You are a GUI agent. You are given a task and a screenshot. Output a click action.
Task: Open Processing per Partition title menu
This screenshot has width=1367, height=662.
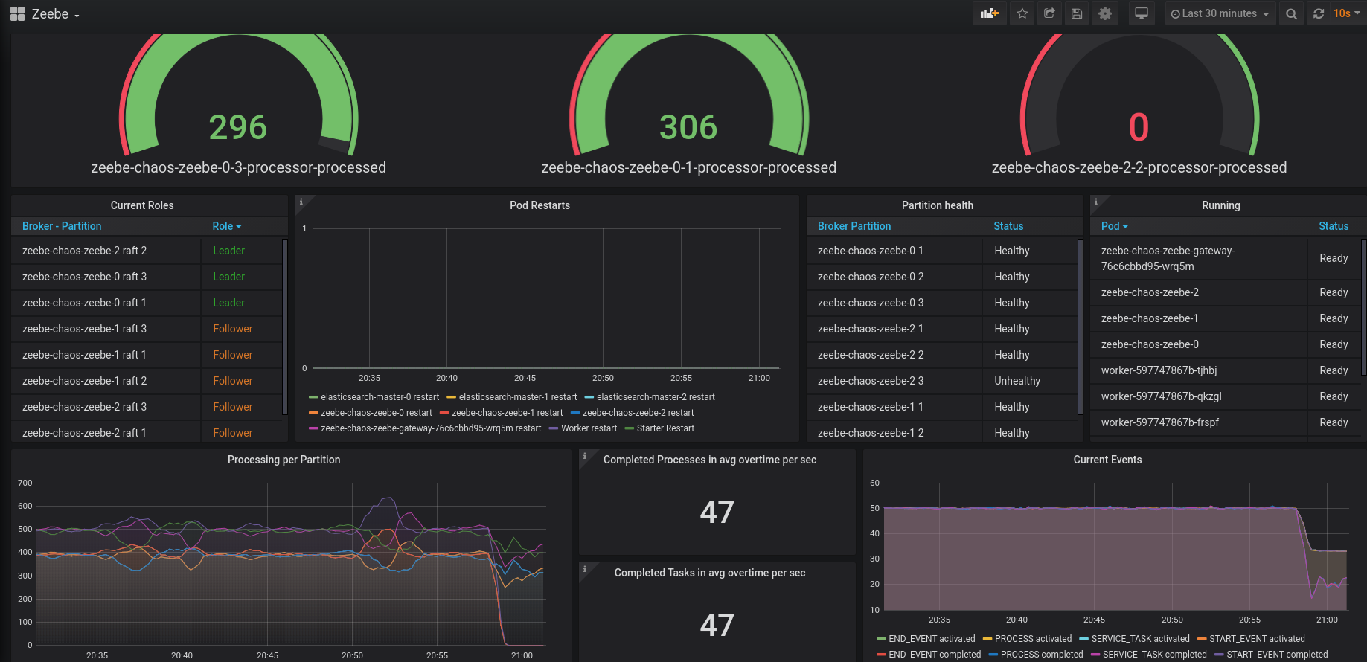pos(284,460)
